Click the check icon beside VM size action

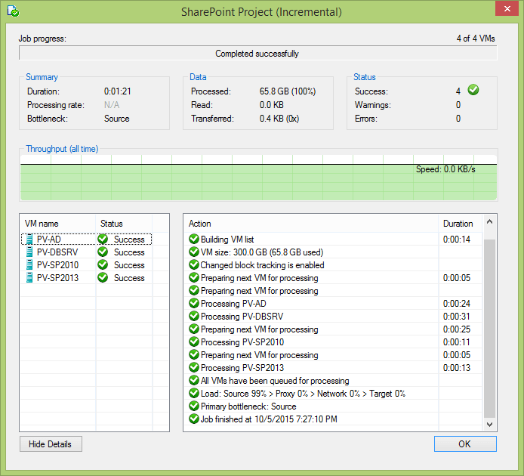[194, 252]
